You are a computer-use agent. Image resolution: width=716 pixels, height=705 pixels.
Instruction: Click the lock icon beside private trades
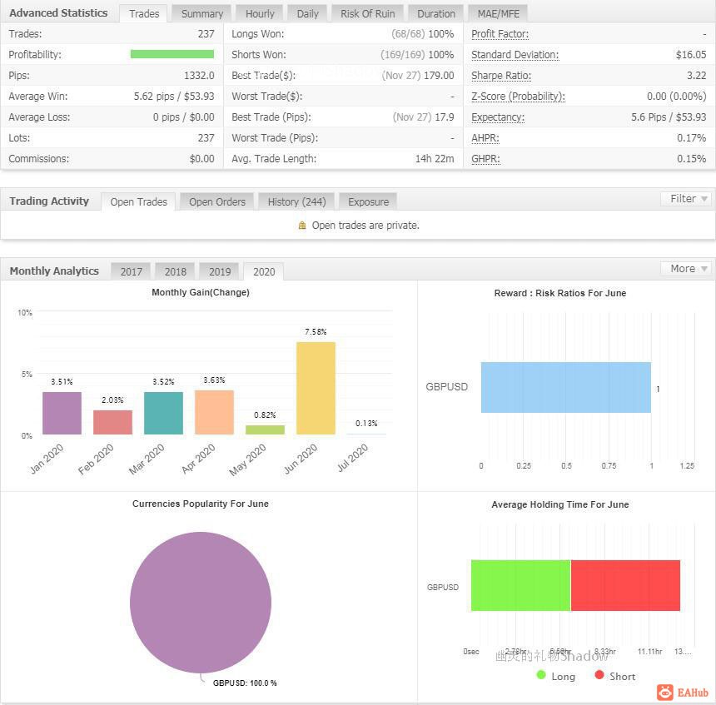coord(302,226)
